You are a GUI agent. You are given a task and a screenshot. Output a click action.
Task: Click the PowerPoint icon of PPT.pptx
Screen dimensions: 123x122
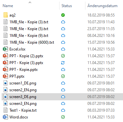click(6, 76)
